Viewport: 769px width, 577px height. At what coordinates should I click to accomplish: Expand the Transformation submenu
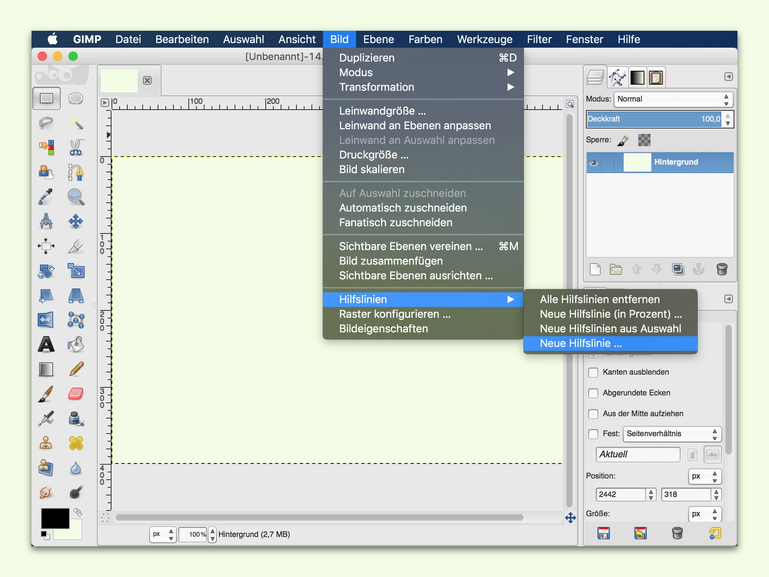pos(423,88)
